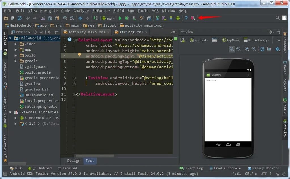Click the Copy toolbar icon
Image resolution: width=290 pixels, height=179 pixels.
(x=50, y=18)
